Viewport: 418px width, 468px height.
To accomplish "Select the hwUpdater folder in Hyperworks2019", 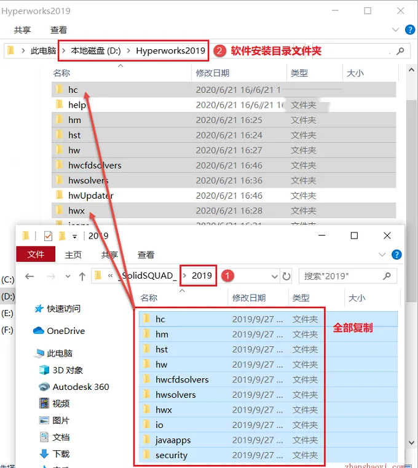I will [x=224, y=196].
